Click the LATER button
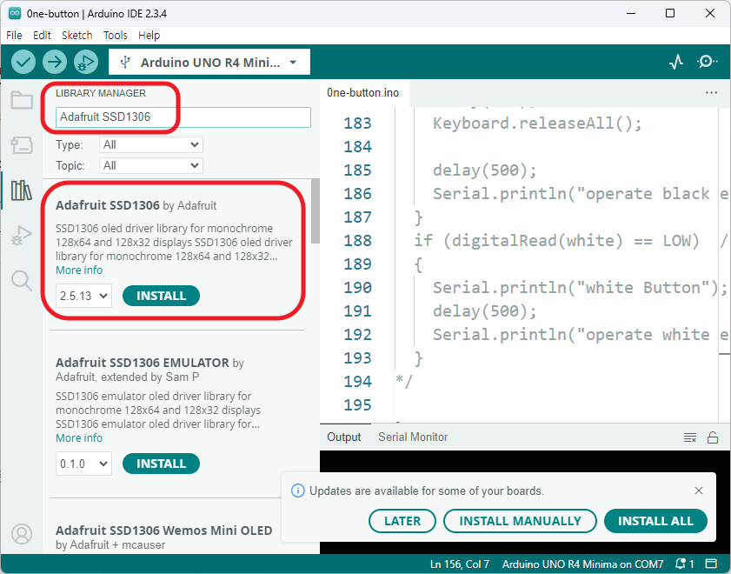The height and width of the screenshot is (574, 731). tap(402, 521)
